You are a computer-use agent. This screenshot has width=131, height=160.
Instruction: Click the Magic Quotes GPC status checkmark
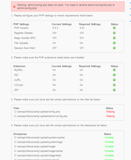click(114, 38)
